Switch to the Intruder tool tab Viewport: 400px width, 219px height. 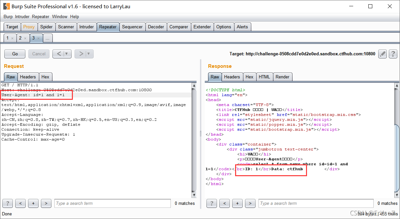[86, 27]
